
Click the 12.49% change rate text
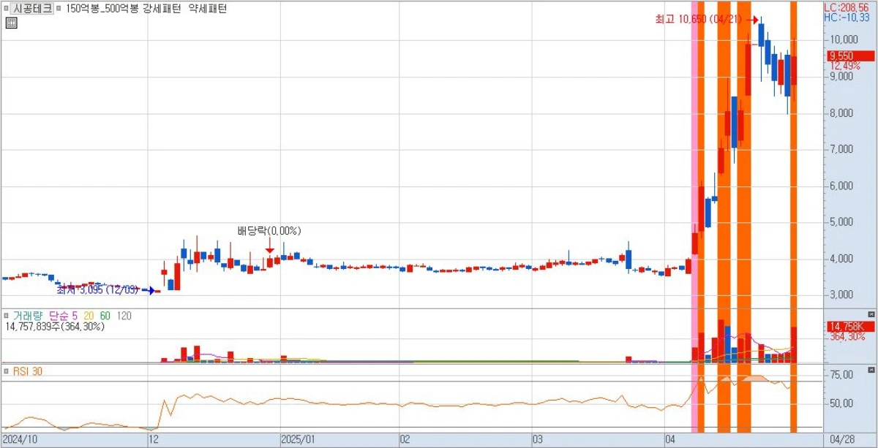(845, 66)
